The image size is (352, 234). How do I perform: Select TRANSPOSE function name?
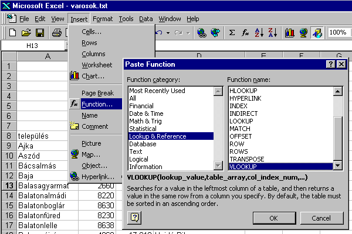(x=280, y=159)
